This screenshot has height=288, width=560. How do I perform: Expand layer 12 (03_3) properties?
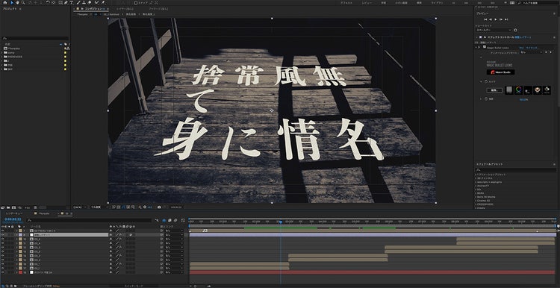tap(16, 247)
